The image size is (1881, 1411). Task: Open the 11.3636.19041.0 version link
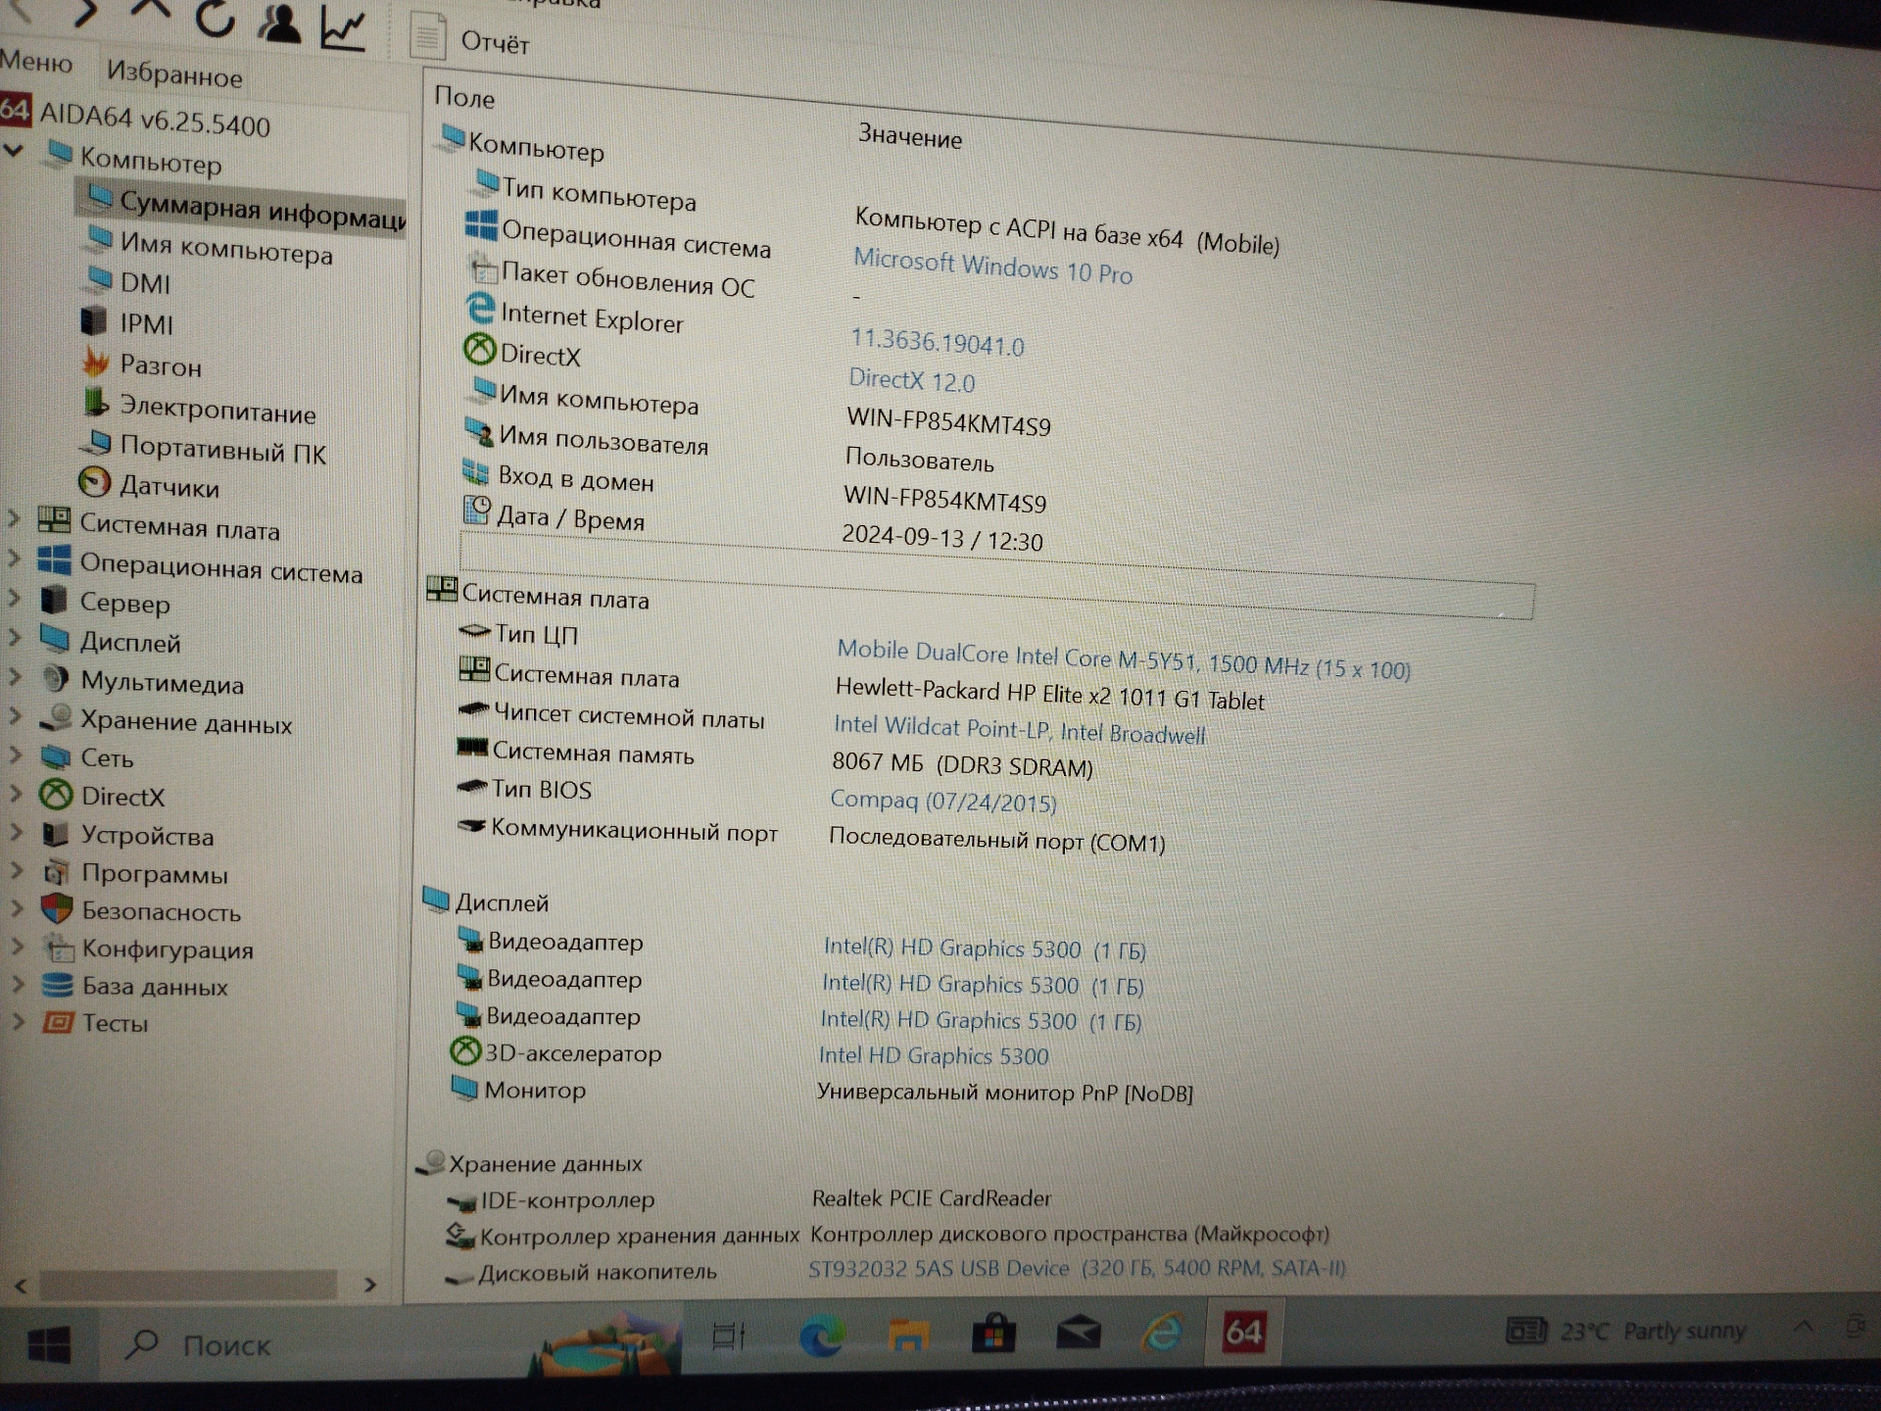pyautogui.click(x=937, y=342)
